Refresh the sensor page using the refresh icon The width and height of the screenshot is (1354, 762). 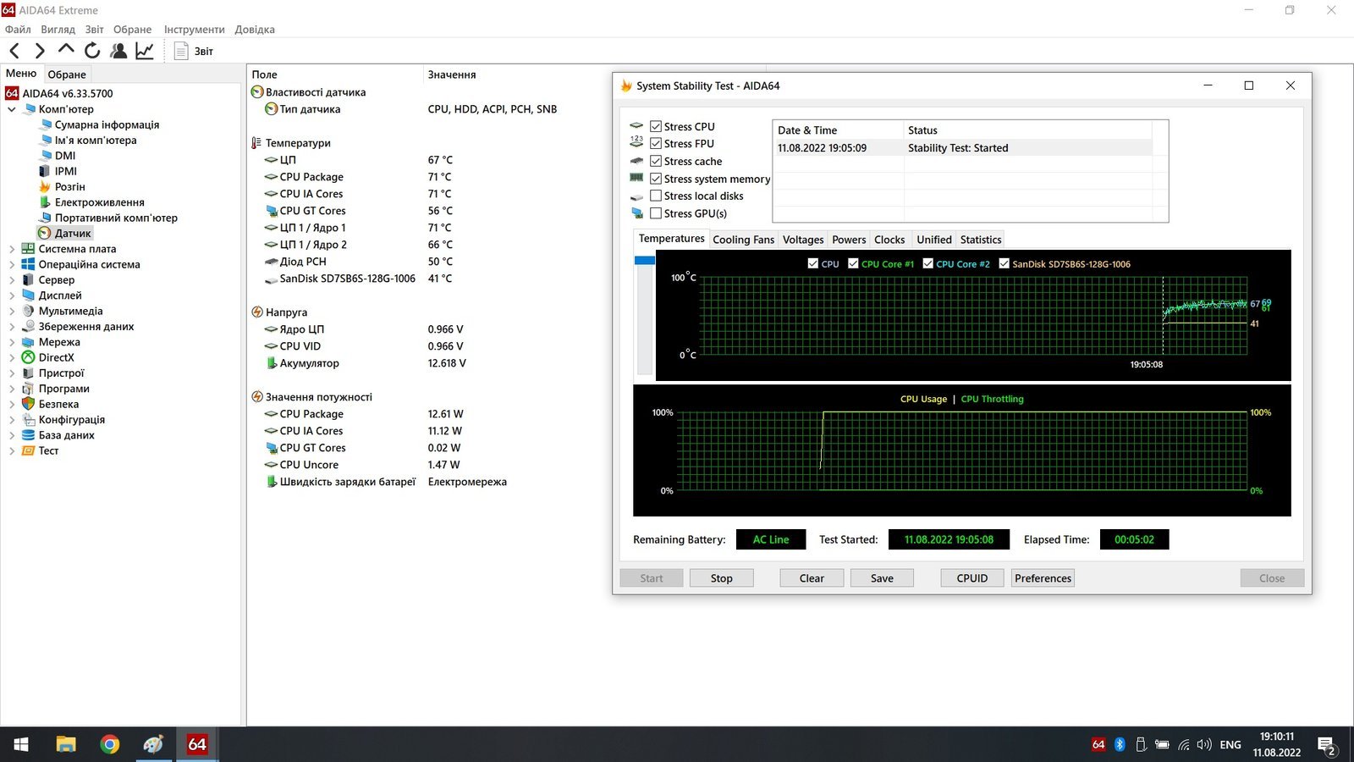(x=92, y=51)
